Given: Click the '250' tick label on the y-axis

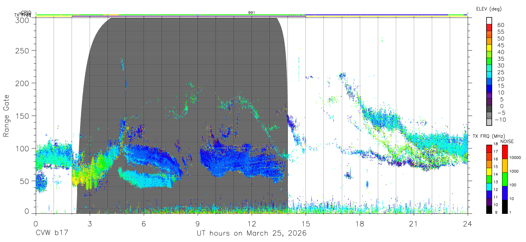Looking at the screenshot, I should (x=23, y=50).
